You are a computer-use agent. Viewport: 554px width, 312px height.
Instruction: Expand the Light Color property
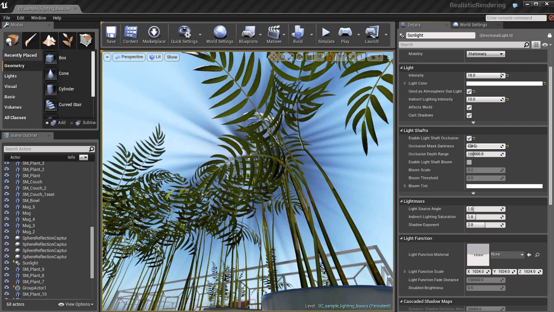405,83
